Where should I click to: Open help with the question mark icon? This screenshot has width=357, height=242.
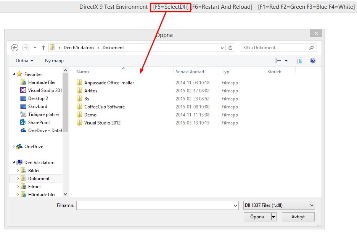click(313, 61)
